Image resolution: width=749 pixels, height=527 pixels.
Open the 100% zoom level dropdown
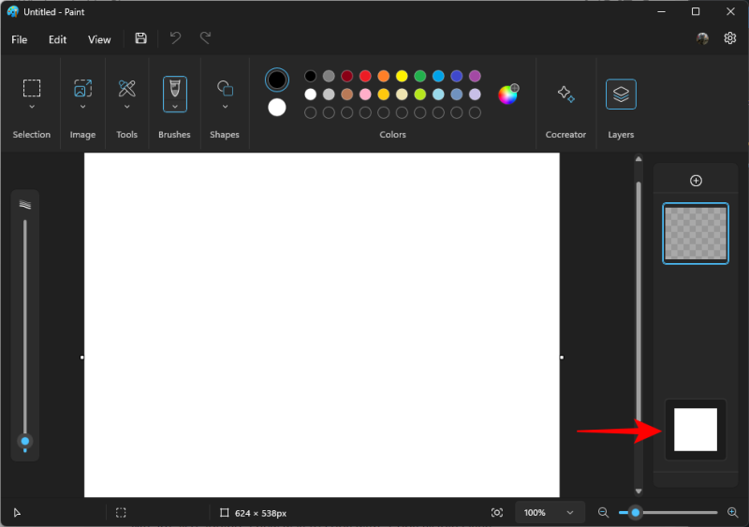pos(550,513)
